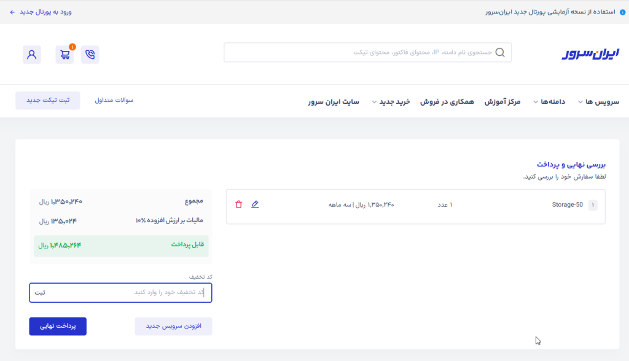The image size is (629, 361).
Task: Delete the Storage-50 item with the trash icon
Action: tap(238, 204)
